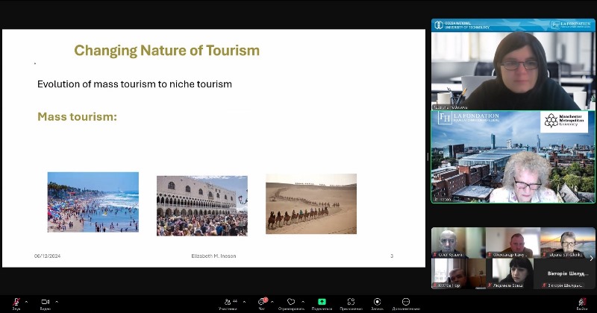Open the Чат chat panel
597x313 pixels.
click(262, 302)
